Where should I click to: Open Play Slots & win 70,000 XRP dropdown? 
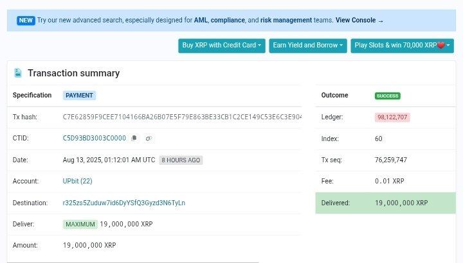402,46
